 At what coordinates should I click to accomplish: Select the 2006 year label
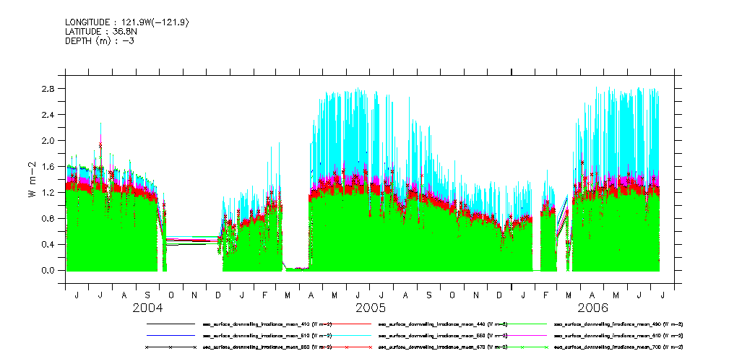click(x=592, y=308)
